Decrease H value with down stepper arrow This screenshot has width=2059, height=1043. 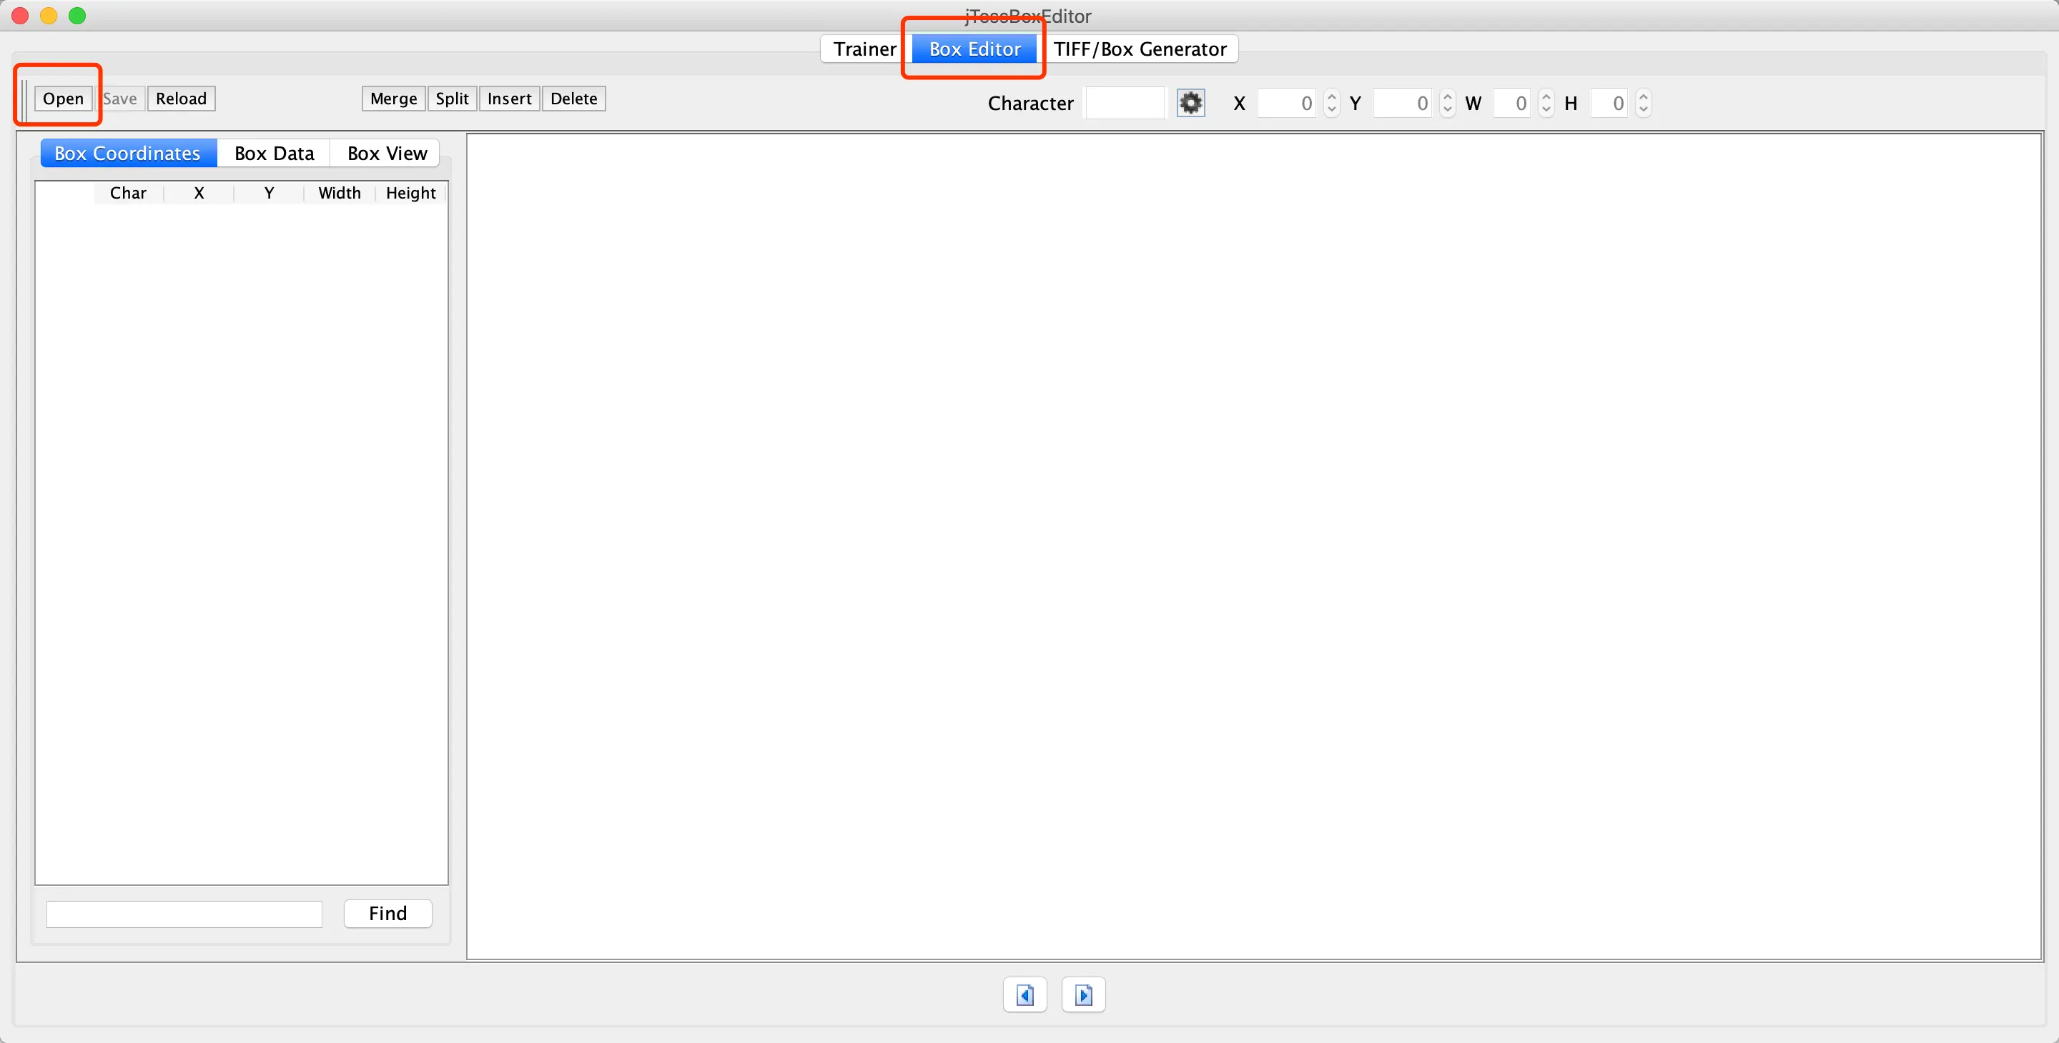point(1644,109)
